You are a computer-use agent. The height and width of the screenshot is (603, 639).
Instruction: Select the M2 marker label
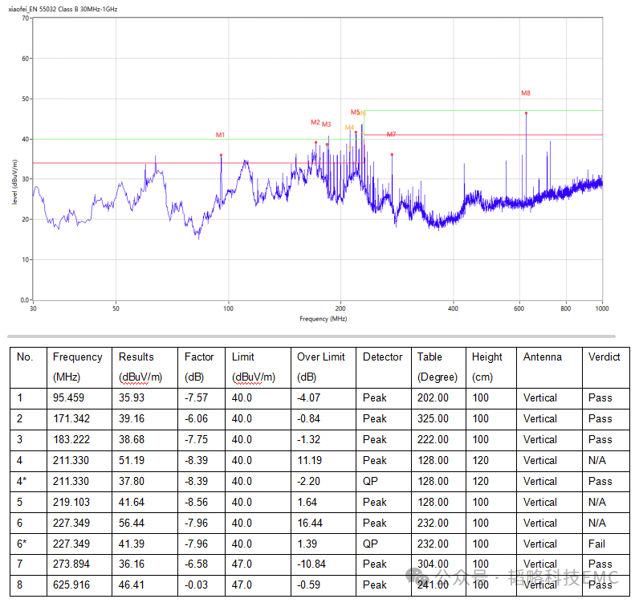tap(315, 123)
